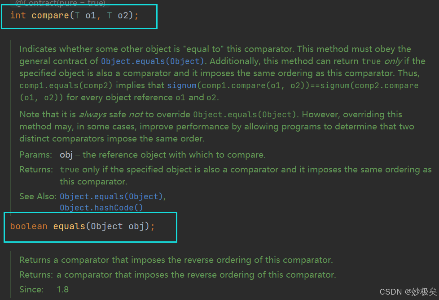Click the o2 parameter in compare
The width and height of the screenshot is (439, 300).
[x=123, y=15]
